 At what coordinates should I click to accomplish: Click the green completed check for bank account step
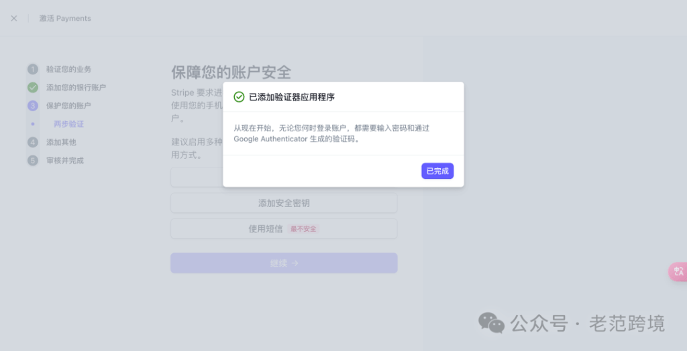pos(33,88)
